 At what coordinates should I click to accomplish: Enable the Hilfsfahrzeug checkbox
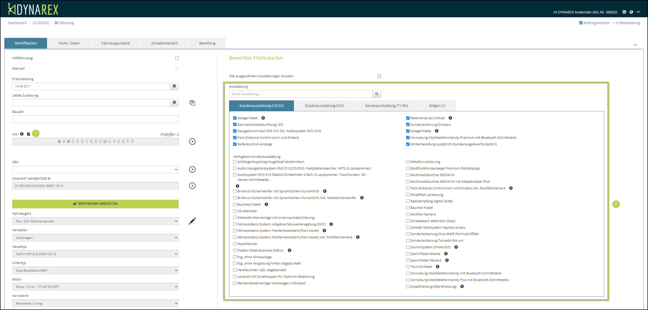tap(177, 58)
